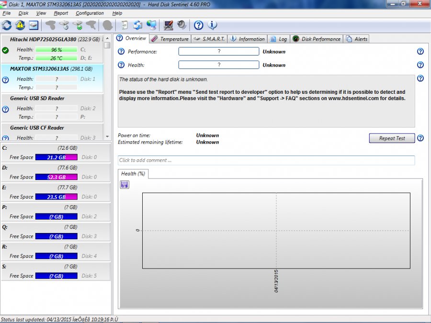The width and height of the screenshot is (431, 323).
Task: Open the Disk menu
Action: point(23,13)
